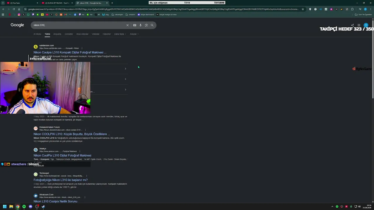Go to the Google logo homepage
374x210 pixels.
[17, 25]
